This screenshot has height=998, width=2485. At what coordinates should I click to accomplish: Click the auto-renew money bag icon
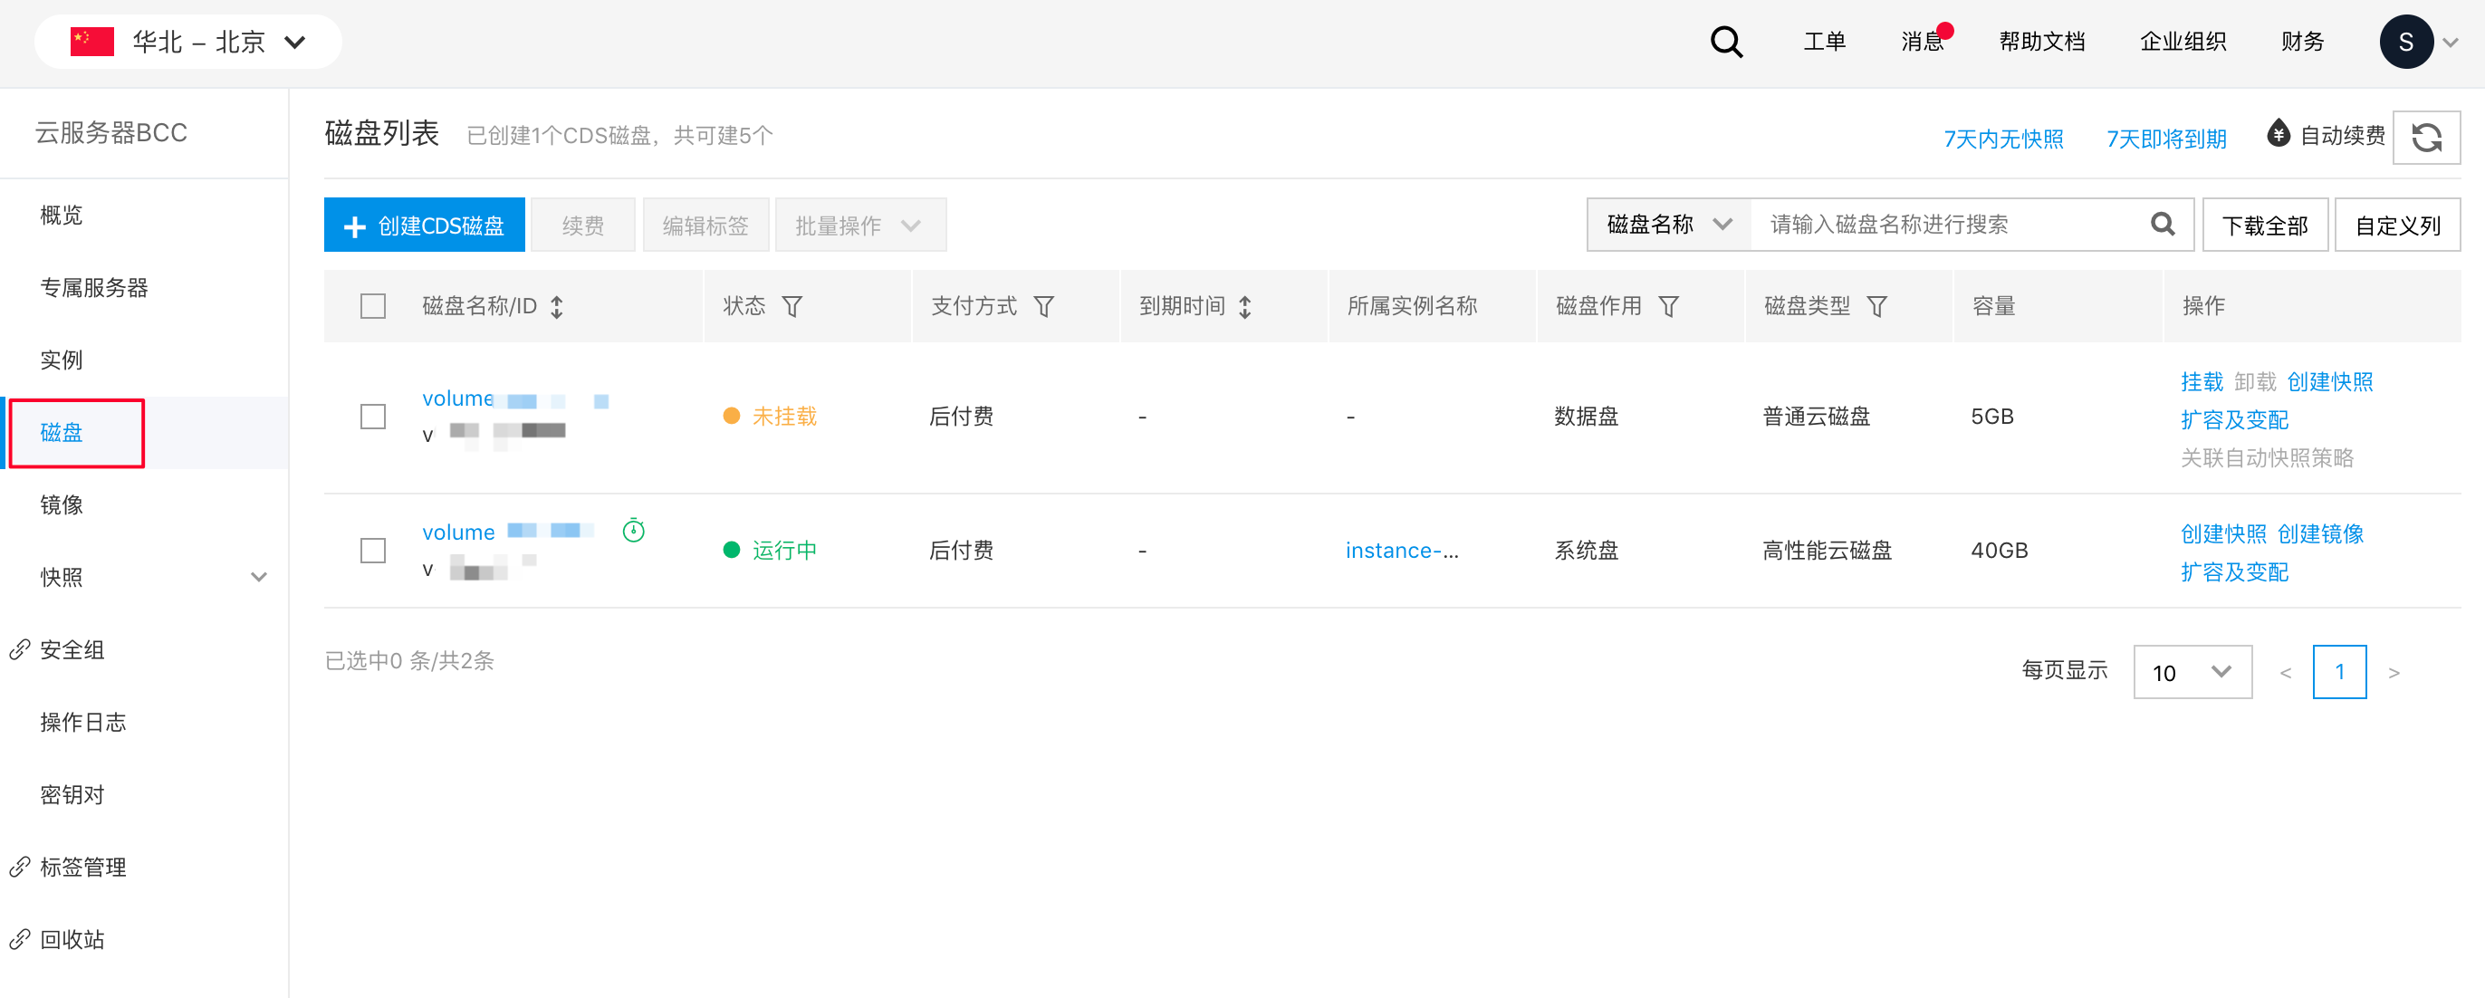pos(2278,133)
